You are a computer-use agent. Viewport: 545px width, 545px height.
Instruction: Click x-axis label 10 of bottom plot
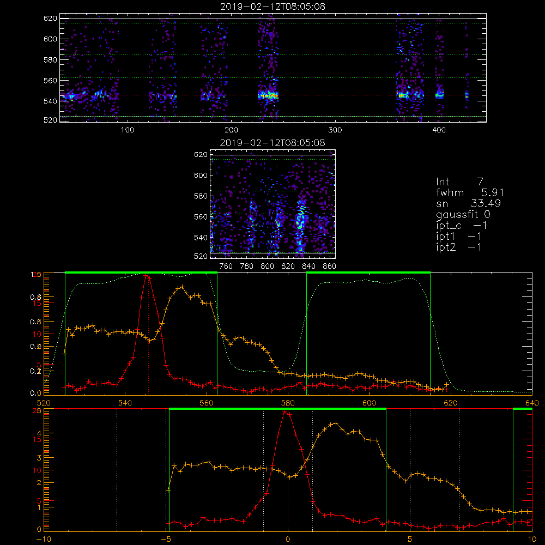[532, 539]
